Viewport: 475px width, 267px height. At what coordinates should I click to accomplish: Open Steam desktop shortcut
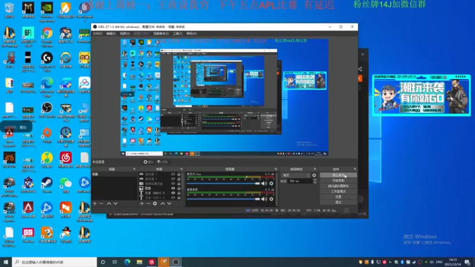(47, 185)
